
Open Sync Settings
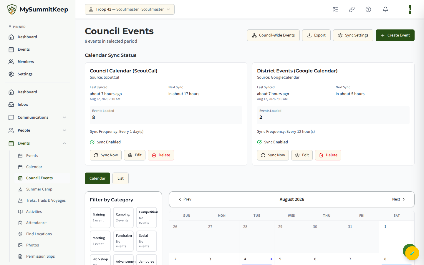pos(353,35)
